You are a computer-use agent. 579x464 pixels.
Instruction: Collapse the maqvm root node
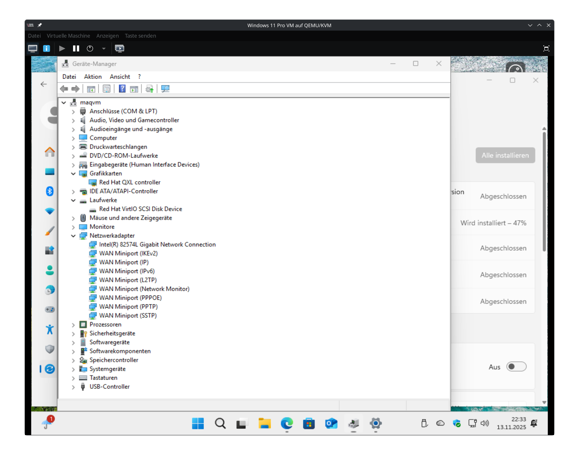pos(64,103)
